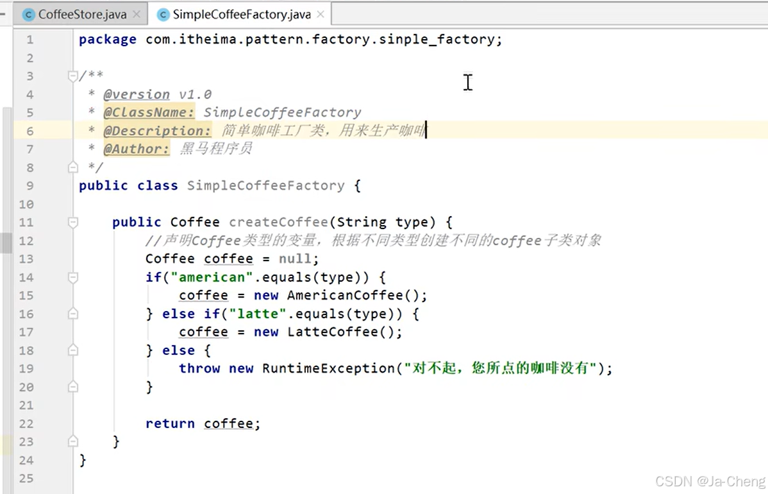Click the Chinese comment on line 12
Image resolution: width=768 pixels, height=494 pixels.
point(373,241)
